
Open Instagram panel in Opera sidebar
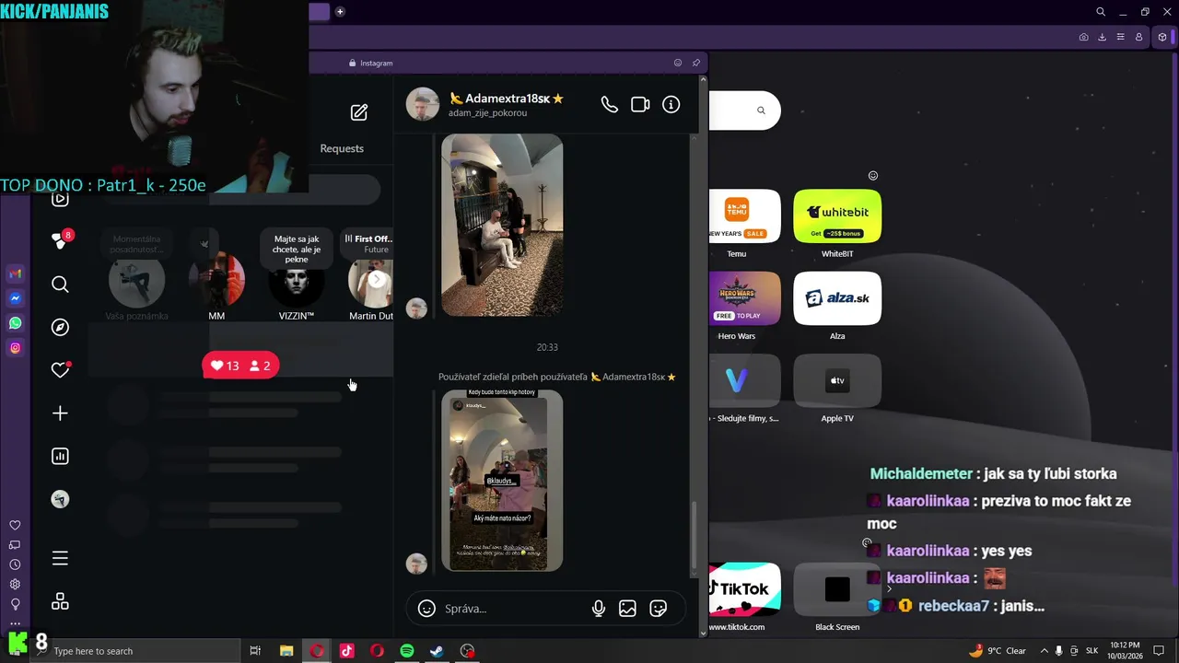coord(15,348)
